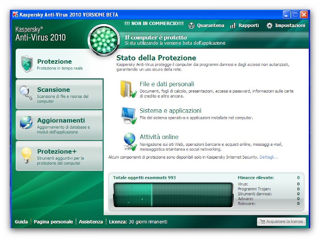The height and width of the screenshot is (238, 320).
Task: Maximize the Kaspersky window
Action: pyautogui.click(x=295, y=15)
